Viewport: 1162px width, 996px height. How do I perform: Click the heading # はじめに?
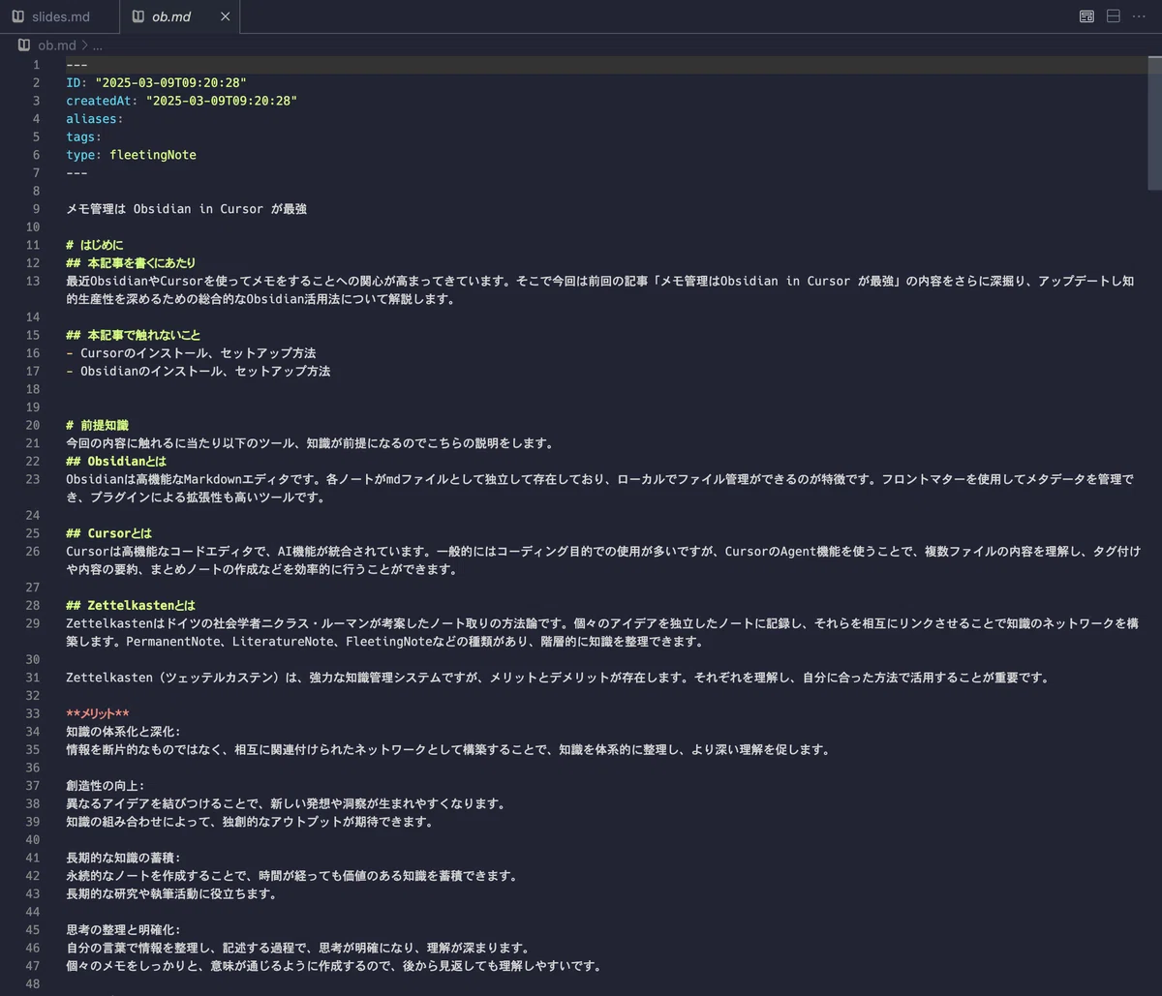click(95, 245)
